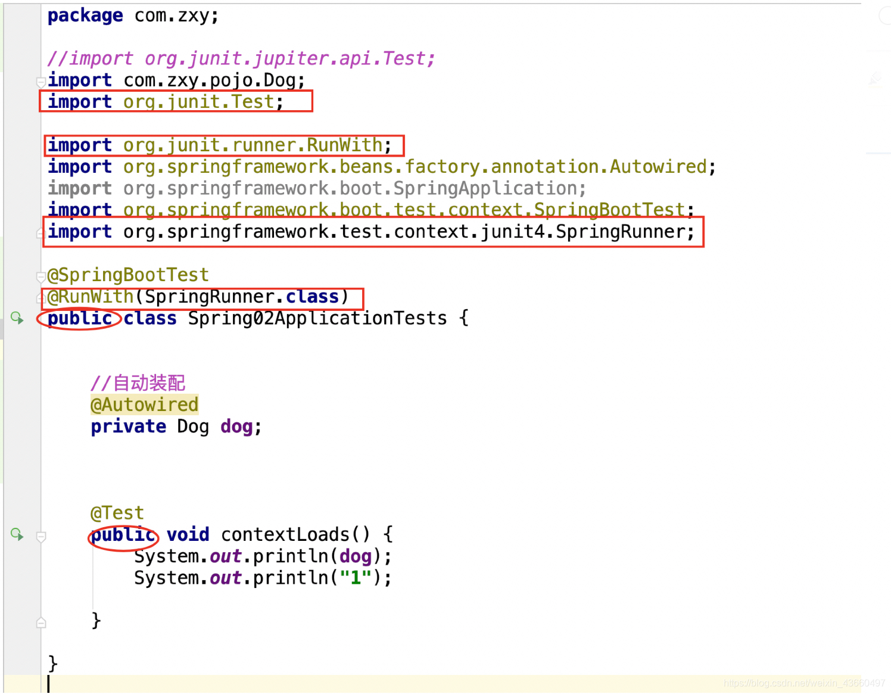Screen dimensions: 891x694
Task: Click the highlighted @Autowired annotation
Action: point(144,405)
